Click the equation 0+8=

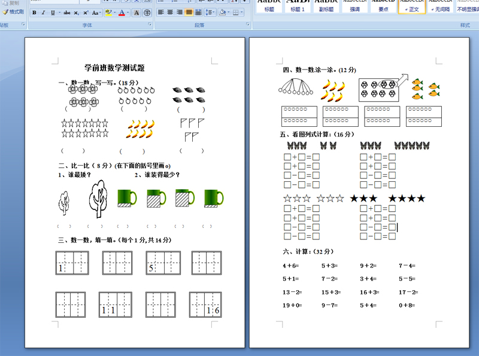point(407,305)
